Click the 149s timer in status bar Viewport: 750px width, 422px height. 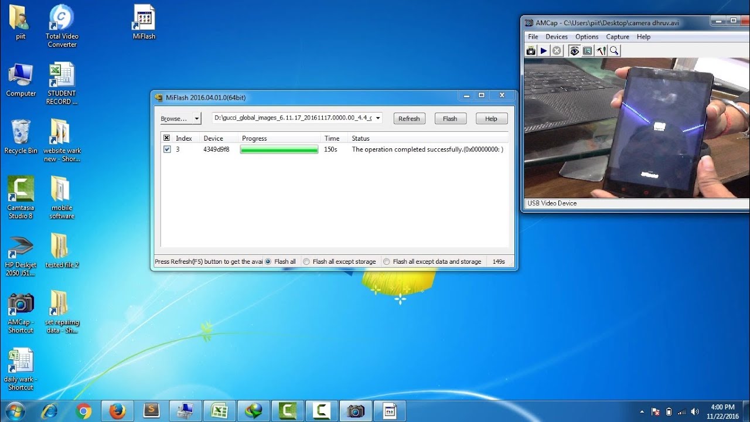pos(499,261)
